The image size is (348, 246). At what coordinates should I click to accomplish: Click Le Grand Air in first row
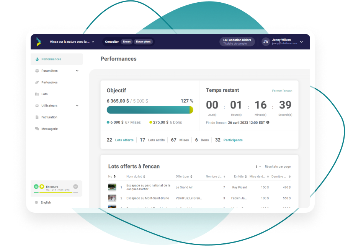[x=184, y=187]
